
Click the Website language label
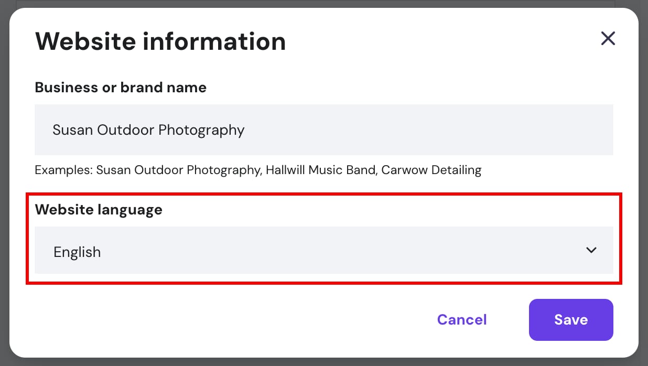[x=98, y=209]
